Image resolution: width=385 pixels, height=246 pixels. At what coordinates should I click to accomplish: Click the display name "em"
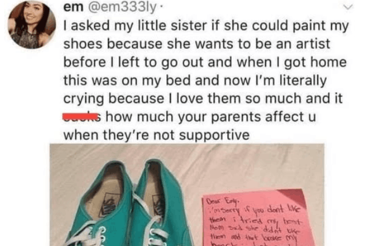click(73, 8)
